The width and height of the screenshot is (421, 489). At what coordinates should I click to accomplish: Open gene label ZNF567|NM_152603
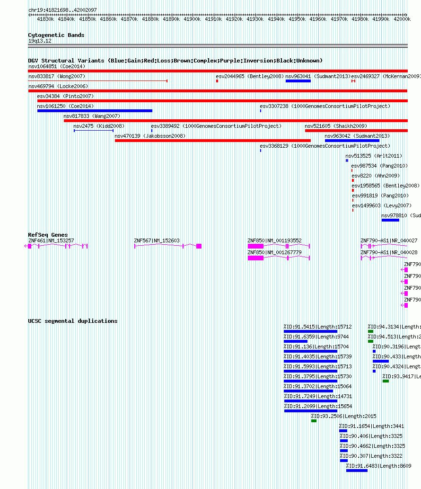click(x=157, y=241)
